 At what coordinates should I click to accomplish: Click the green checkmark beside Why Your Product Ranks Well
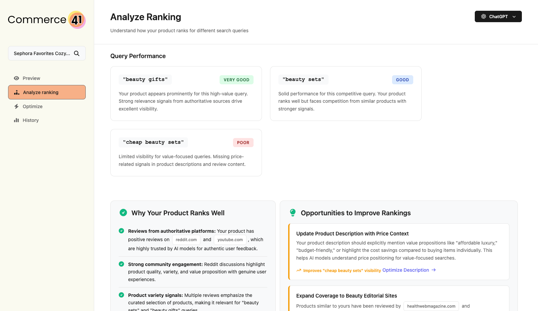click(x=123, y=213)
